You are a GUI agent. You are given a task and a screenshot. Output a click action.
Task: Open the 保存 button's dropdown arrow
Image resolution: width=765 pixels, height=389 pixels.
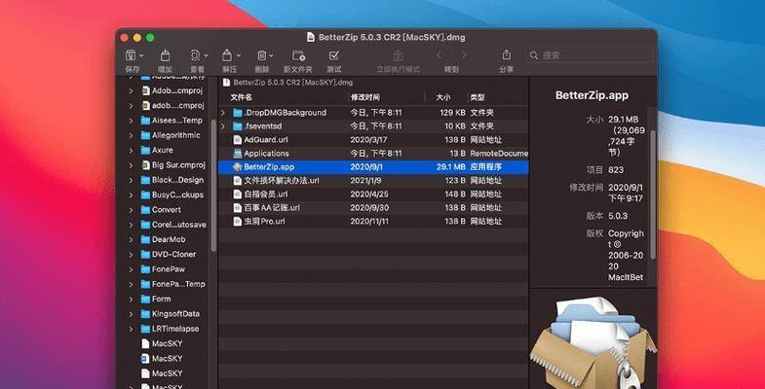(x=141, y=55)
